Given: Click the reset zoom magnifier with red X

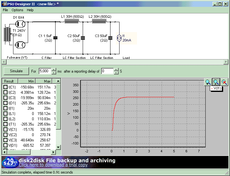Looking at the screenshot, I should [224, 82].
